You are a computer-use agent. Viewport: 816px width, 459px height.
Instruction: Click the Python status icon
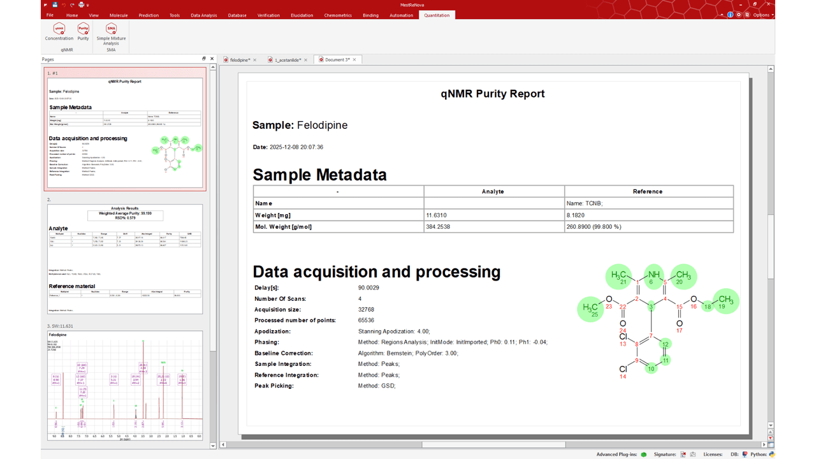(x=771, y=455)
